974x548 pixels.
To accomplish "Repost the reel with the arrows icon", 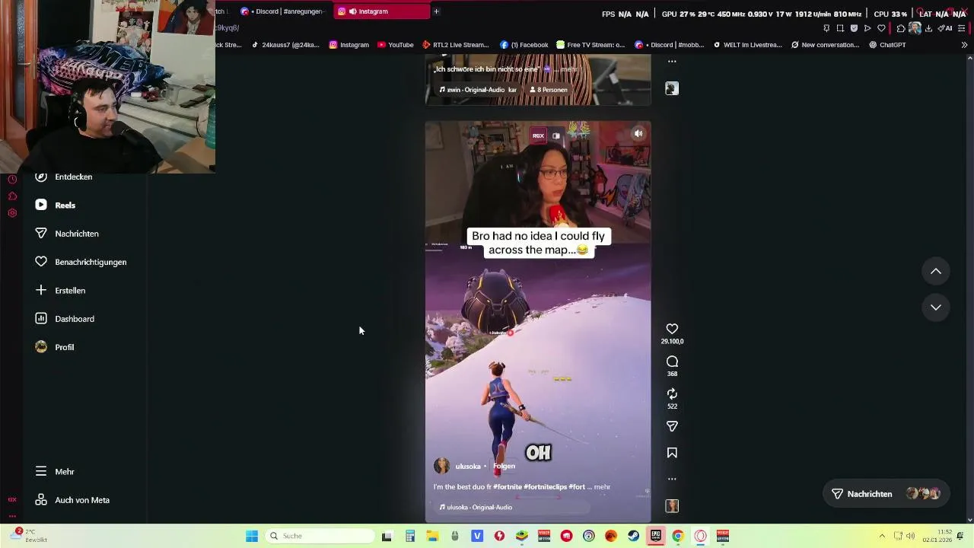I will coord(672,393).
